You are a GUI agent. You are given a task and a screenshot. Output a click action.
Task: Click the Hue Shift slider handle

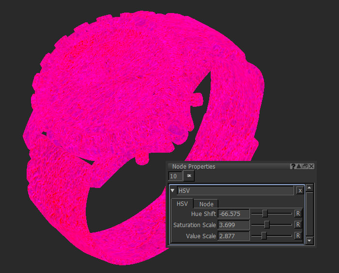pyautogui.click(x=264, y=213)
